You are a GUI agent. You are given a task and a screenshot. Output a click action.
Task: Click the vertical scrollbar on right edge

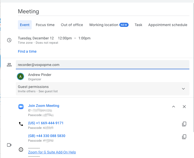coord(193,67)
